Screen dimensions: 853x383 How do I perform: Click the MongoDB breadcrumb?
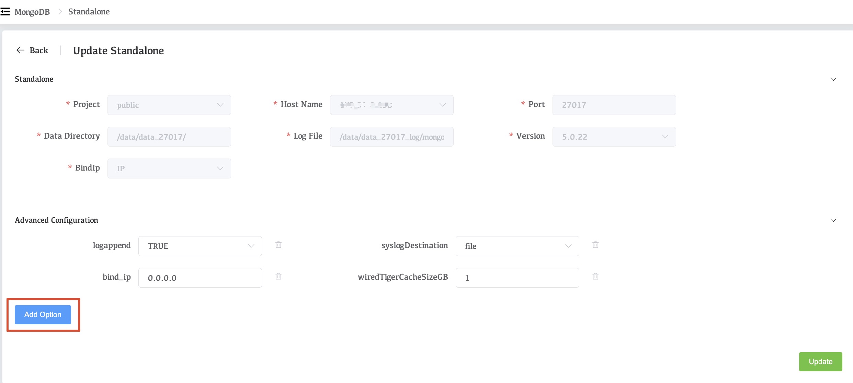click(x=32, y=12)
